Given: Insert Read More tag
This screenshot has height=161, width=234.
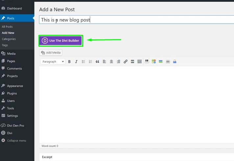Looking at the screenshot, I should (x=132, y=61).
